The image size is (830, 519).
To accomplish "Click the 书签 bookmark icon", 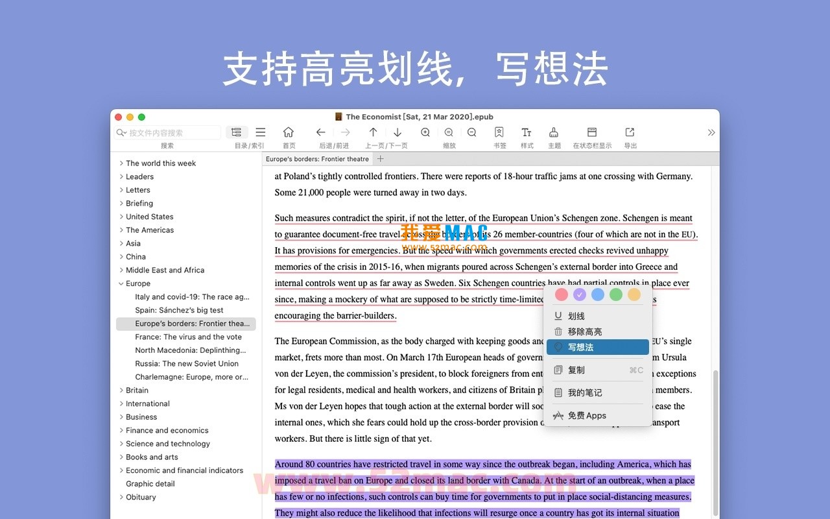I will coord(499,132).
